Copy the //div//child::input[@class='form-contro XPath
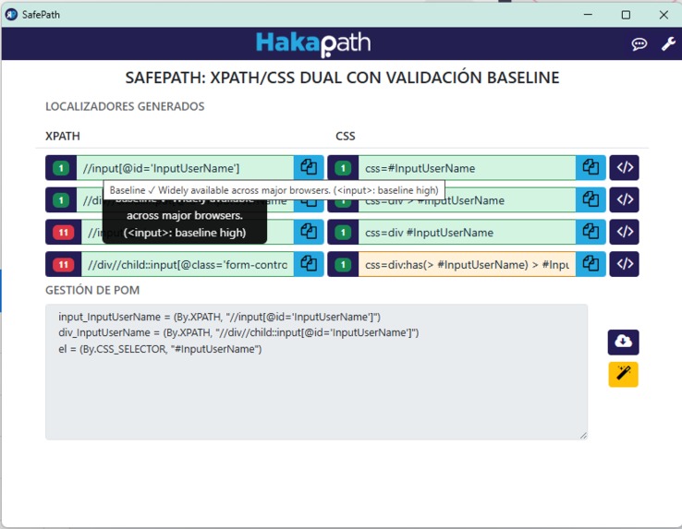 click(x=309, y=264)
